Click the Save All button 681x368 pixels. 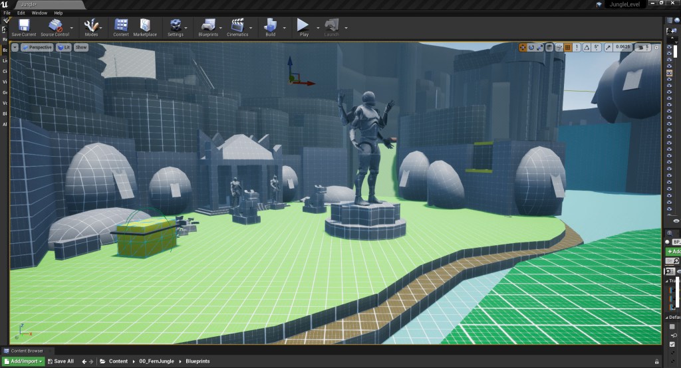(61, 361)
